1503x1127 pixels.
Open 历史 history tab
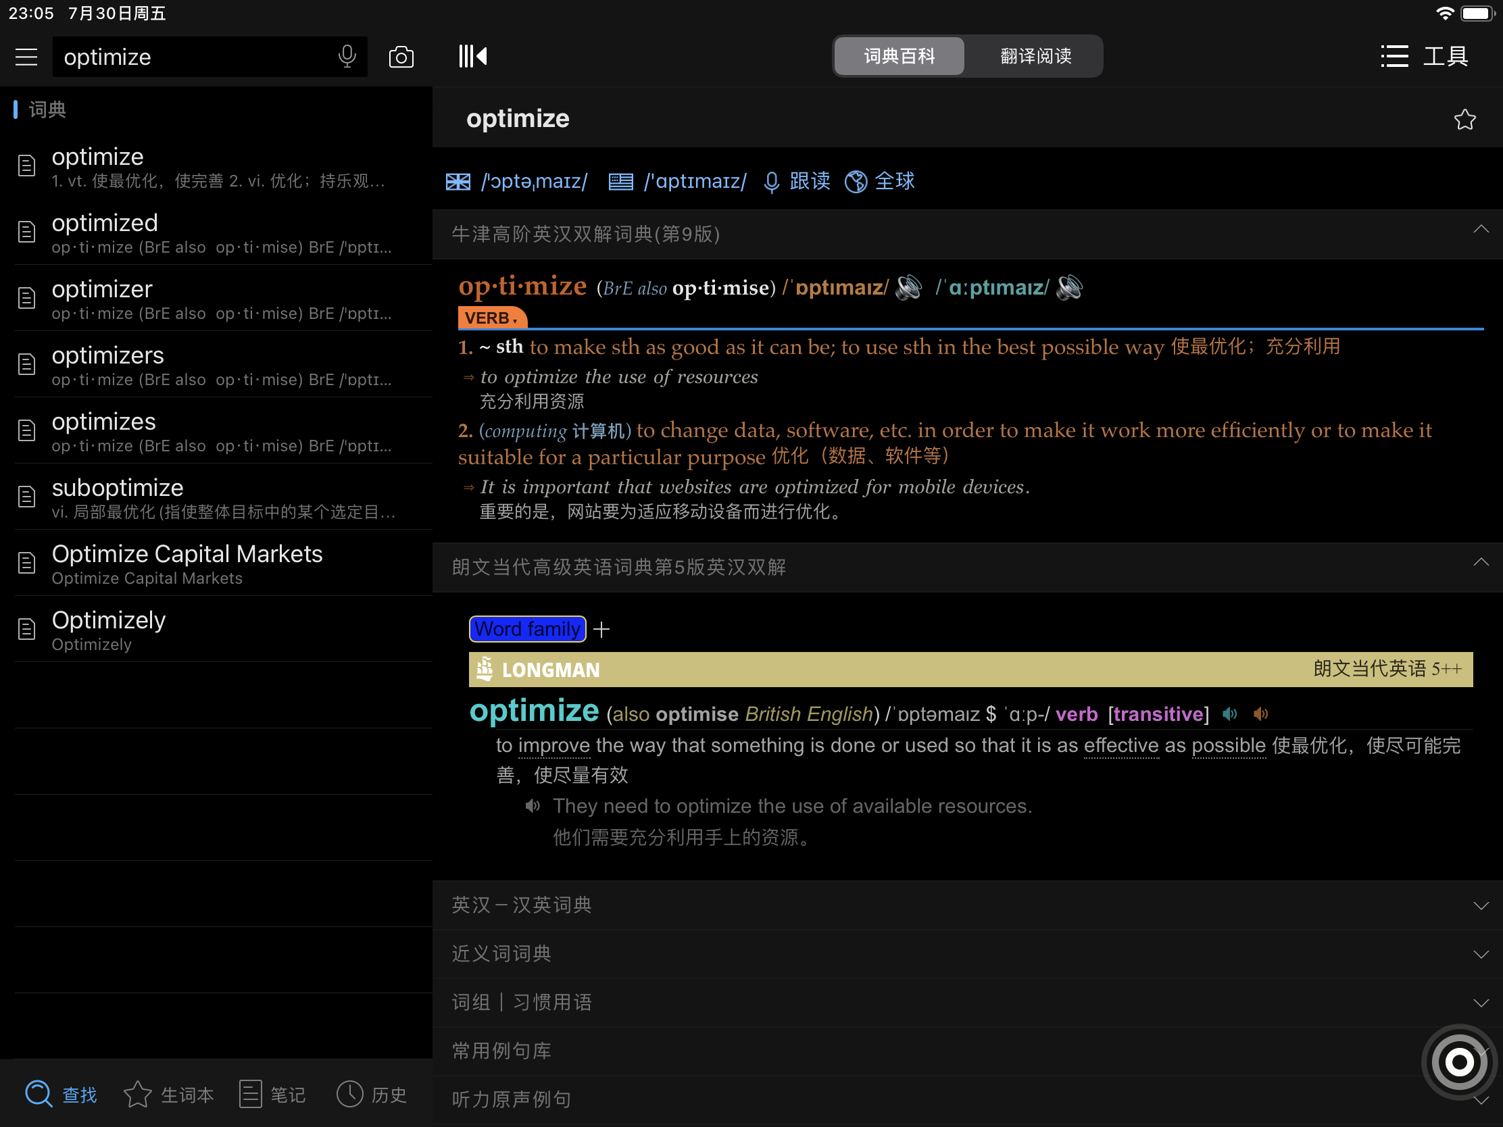(x=372, y=1095)
